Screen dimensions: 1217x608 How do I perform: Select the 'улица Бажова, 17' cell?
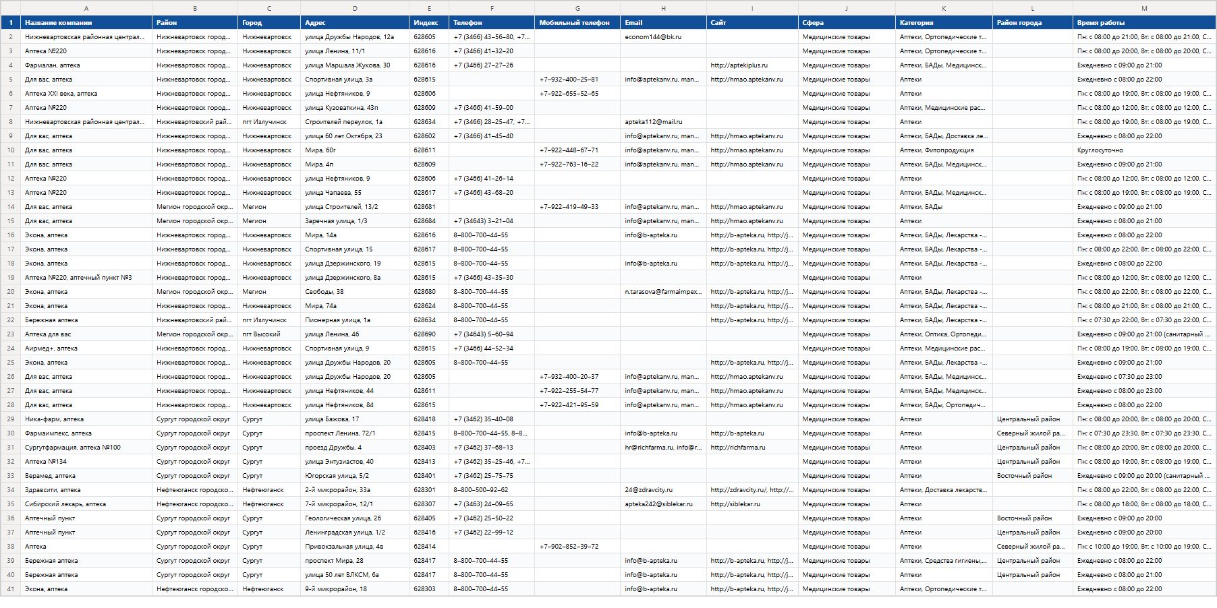[x=355, y=419]
